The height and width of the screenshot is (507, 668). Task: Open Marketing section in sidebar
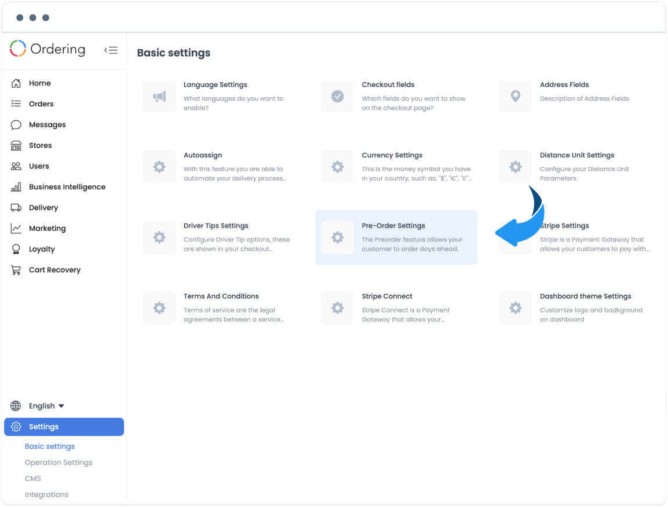click(x=48, y=228)
